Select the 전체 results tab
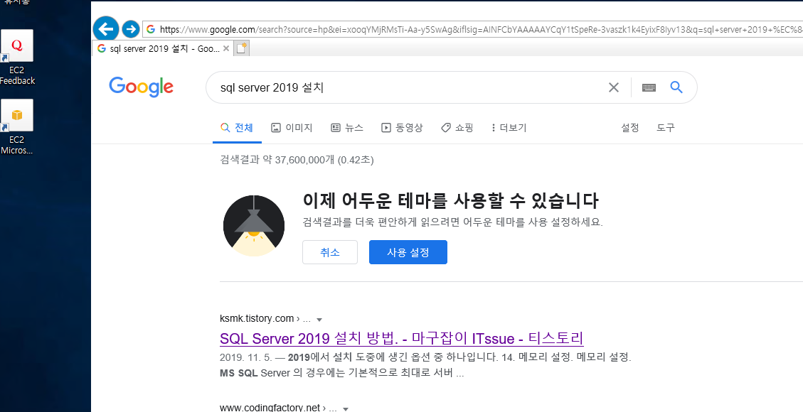Viewport: 803px width, 412px height. click(237, 128)
